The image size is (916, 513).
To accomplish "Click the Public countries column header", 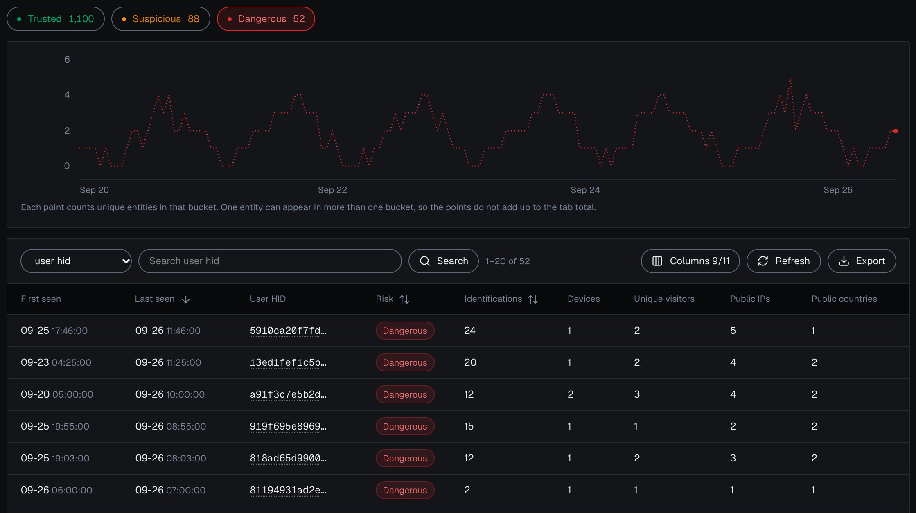I will pyautogui.click(x=844, y=299).
